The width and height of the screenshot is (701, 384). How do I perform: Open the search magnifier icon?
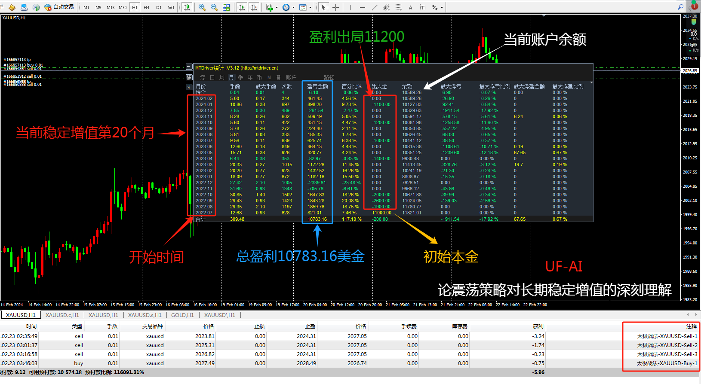pos(680,7)
